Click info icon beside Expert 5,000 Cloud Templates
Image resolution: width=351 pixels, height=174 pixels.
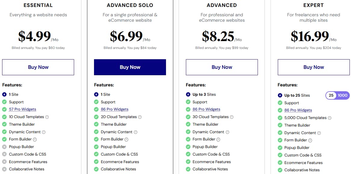coord(330,118)
